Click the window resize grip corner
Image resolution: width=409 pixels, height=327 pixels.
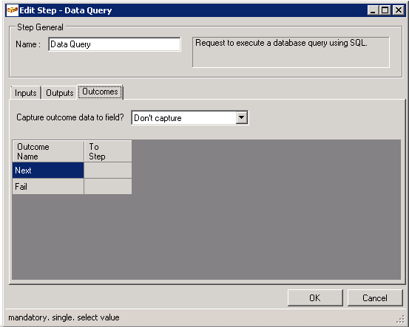point(400,319)
